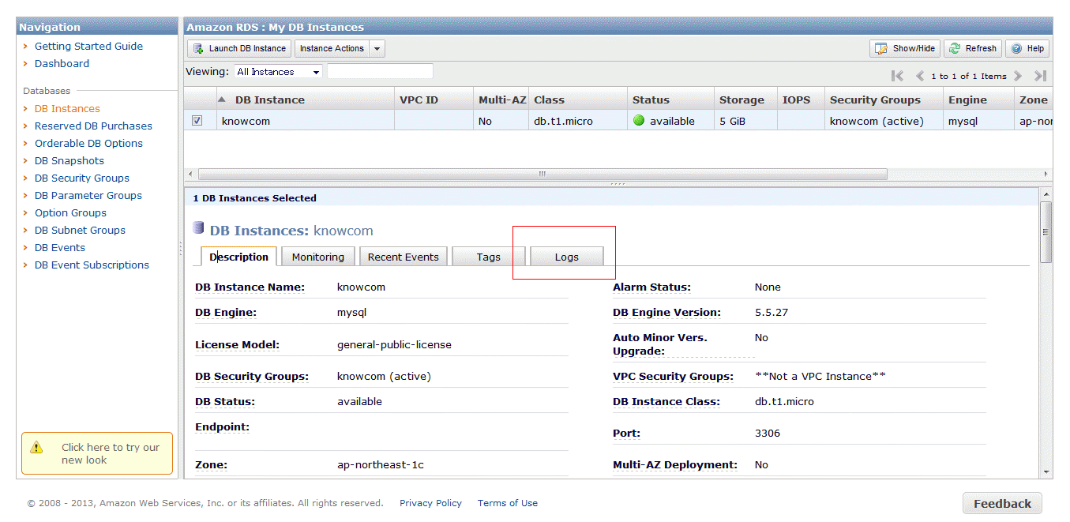
Task: Refresh the DB instances list
Action: (973, 48)
